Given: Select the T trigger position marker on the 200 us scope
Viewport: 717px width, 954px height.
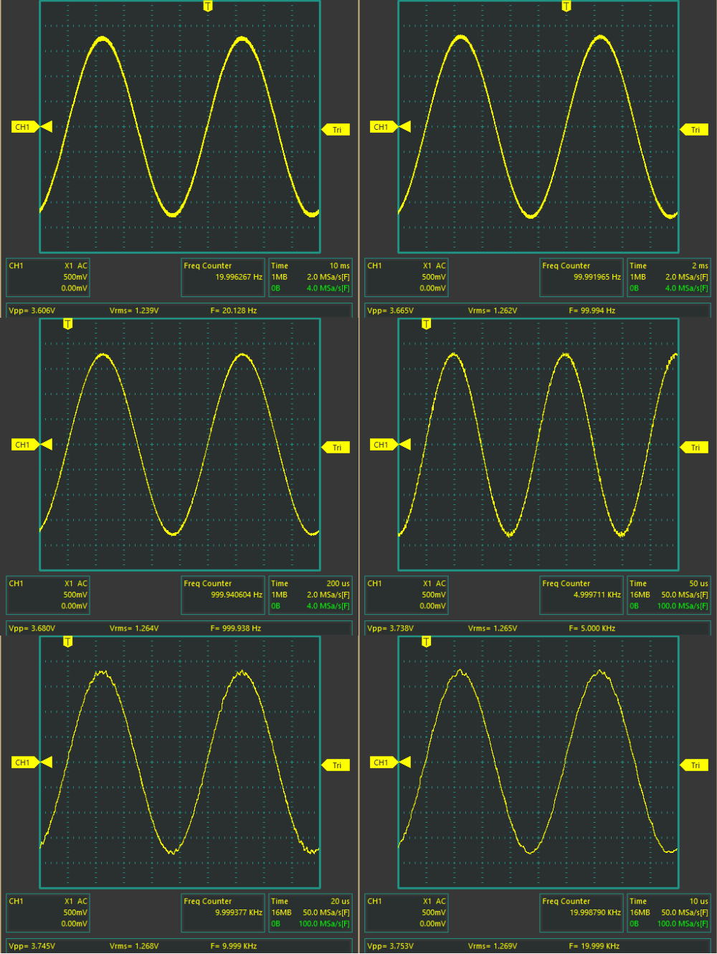Looking at the screenshot, I should coord(68,324).
